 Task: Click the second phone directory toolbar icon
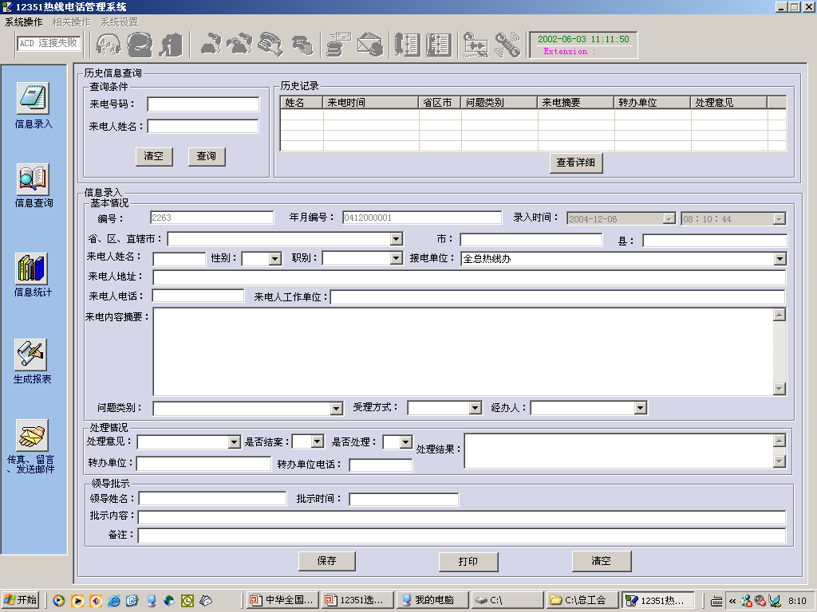pyautogui.click(x=439, y=45)
